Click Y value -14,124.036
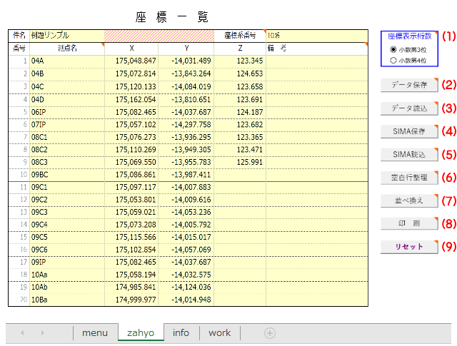The image size is (457, 346). coord(186,288)
